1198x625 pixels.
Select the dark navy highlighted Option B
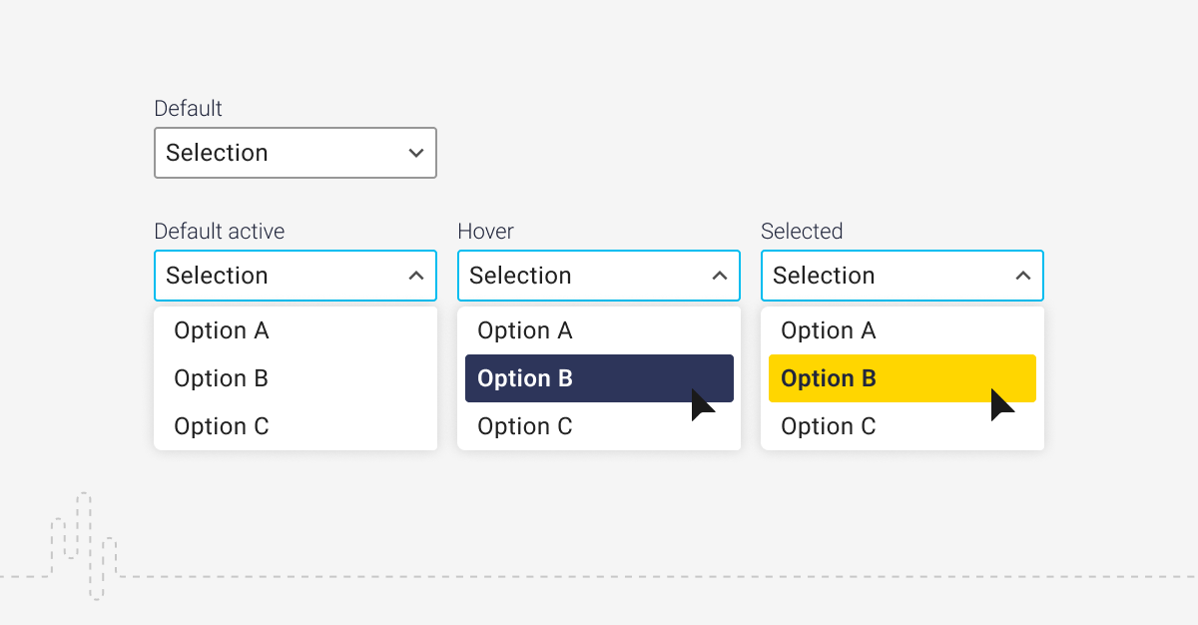(x=525, y=378)
